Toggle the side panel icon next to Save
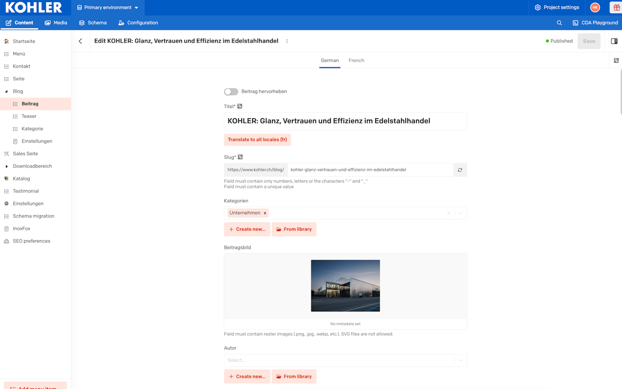Viewport: 622px width, 389px height. click(x=614, y=41)
